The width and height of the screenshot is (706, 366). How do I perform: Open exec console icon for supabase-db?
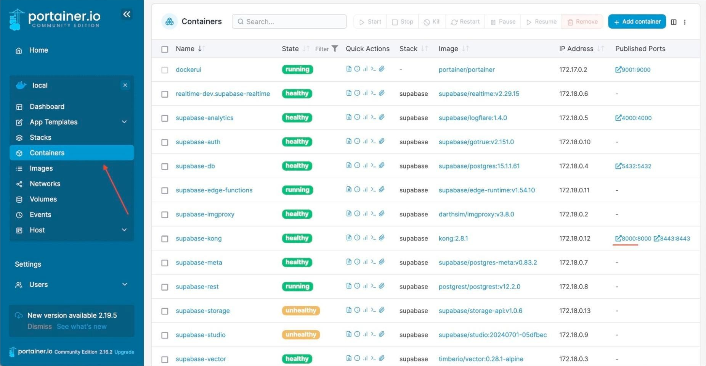(374, 165)
